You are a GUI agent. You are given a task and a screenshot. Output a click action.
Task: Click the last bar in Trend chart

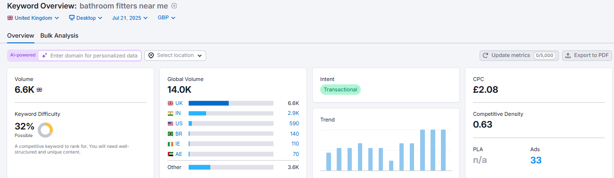pyautogui.click(x=443, y=150)
